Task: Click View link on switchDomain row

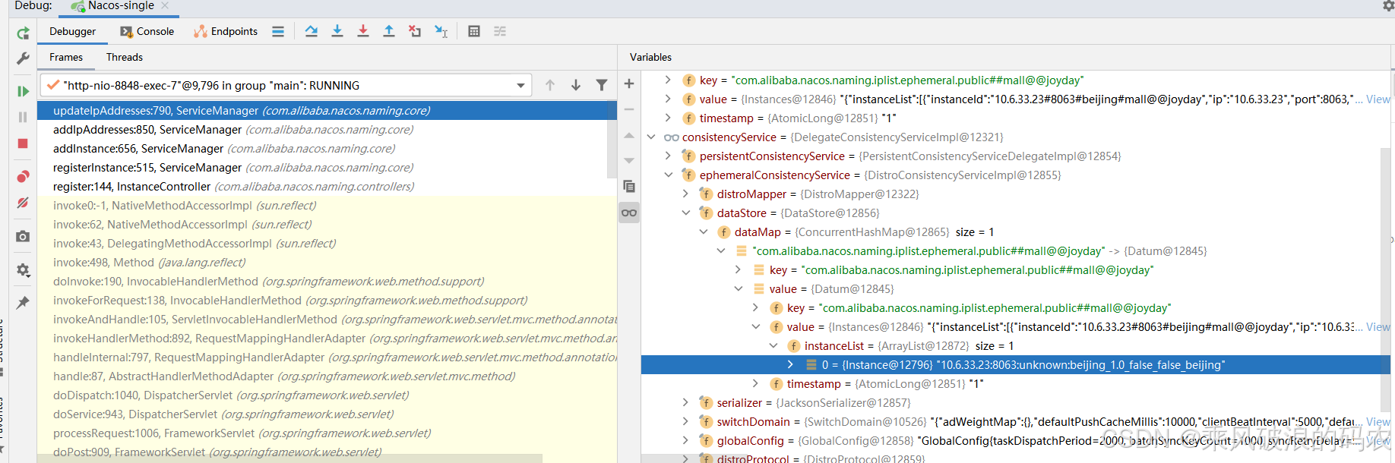Action: coord(1378,422)
